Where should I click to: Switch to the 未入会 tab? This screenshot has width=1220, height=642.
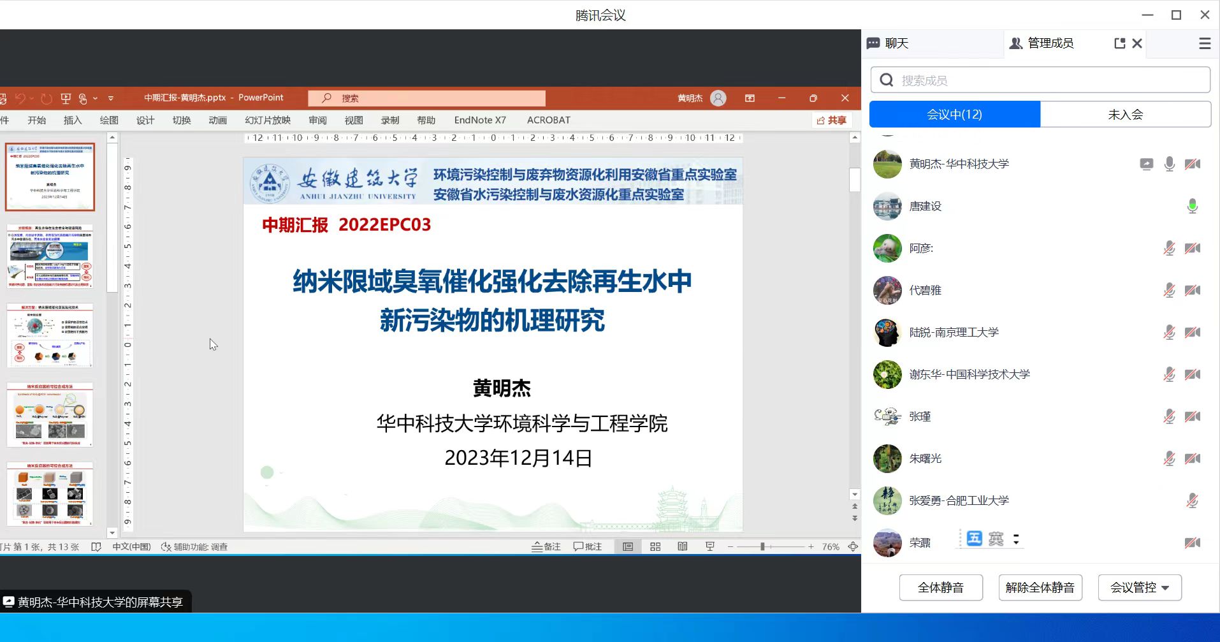click(1125, 115)
